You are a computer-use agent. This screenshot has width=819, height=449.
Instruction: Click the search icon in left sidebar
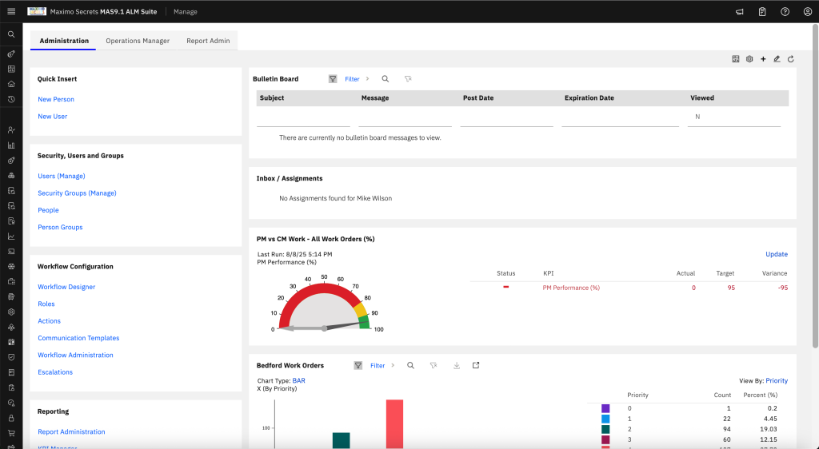pos(11,34)
